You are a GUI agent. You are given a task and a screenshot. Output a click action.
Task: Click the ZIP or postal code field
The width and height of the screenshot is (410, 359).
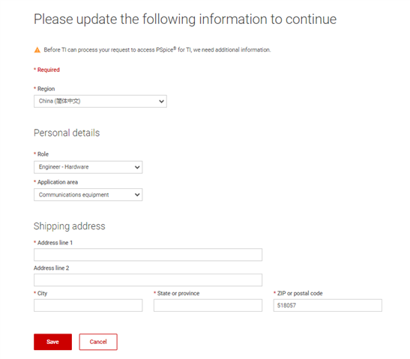coord(328,305)
